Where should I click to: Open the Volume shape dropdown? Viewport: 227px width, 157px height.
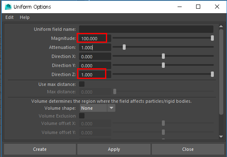click(x=97, y=108)
